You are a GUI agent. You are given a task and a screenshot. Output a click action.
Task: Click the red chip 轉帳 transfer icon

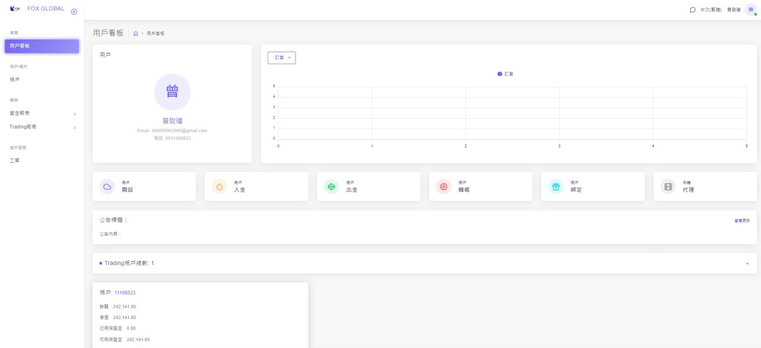443,186
